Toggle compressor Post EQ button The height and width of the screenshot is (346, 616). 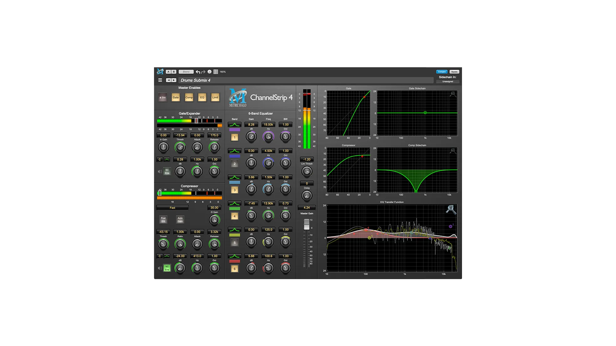163,220
